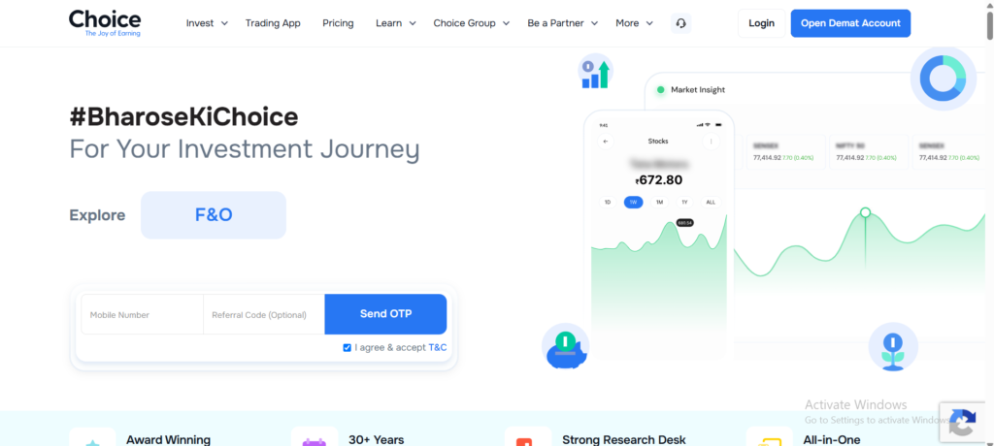The width and height of the screenshot is (994, 446).
Task: Expand the Learn dropdown
Action: point(396,23)
